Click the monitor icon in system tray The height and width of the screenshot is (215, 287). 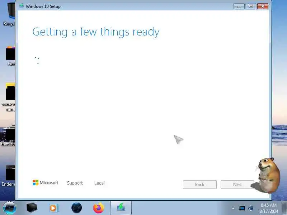tap(242, 208)
